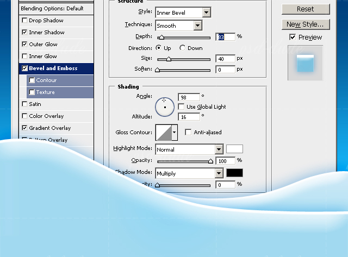Click the Soften px input field
Image resolution: width=348 pixels, height=257 pixels.
[225, 70]
